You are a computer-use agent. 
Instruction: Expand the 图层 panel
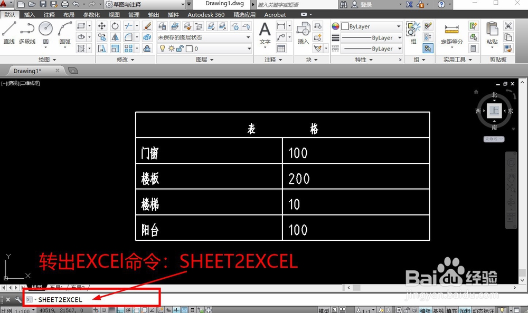click(x=204, y=60)
